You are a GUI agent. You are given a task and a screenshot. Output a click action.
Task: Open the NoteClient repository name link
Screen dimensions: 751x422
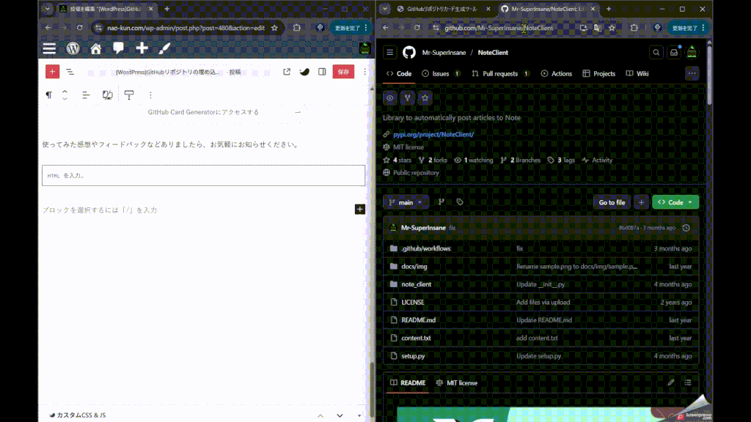493,53
